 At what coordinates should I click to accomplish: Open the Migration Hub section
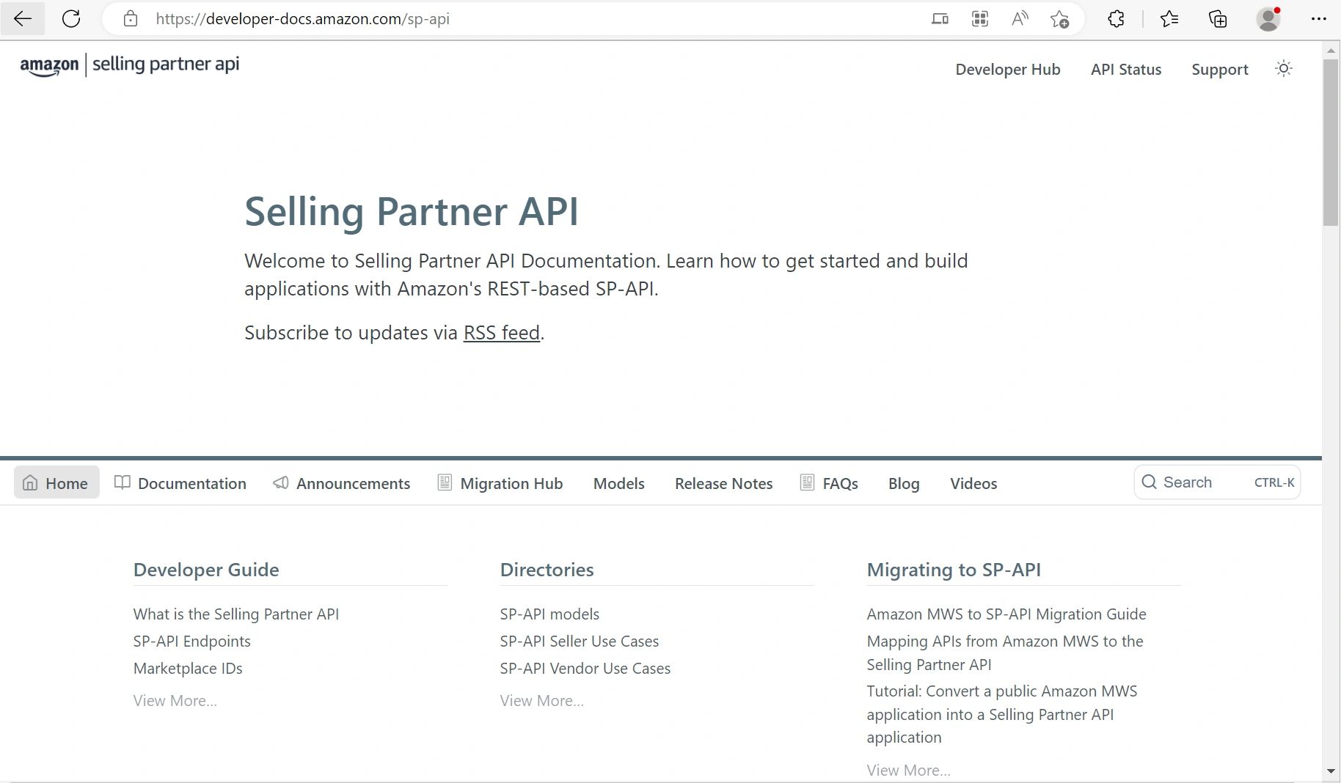point(500,483)
